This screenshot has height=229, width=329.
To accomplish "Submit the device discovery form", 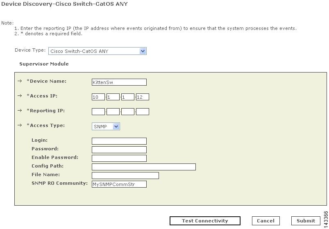I will click(306, 221).
